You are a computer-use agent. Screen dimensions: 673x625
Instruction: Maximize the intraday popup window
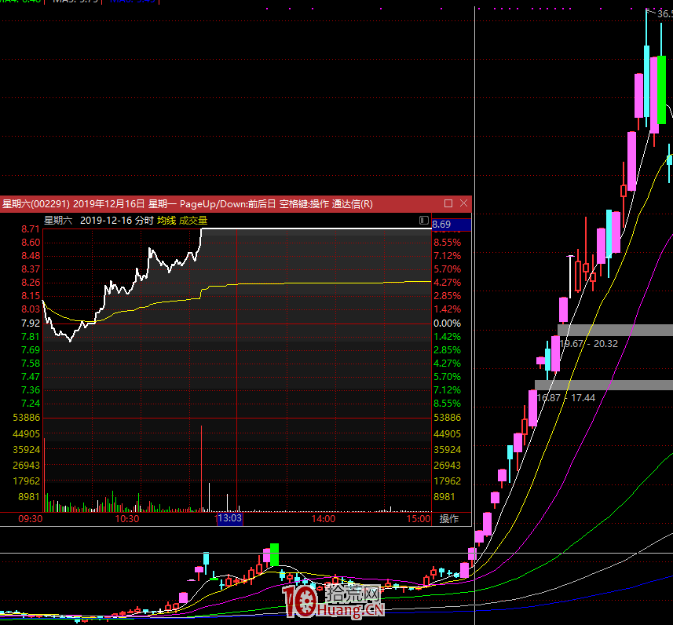pyautogui.click(x=448, y=203)
